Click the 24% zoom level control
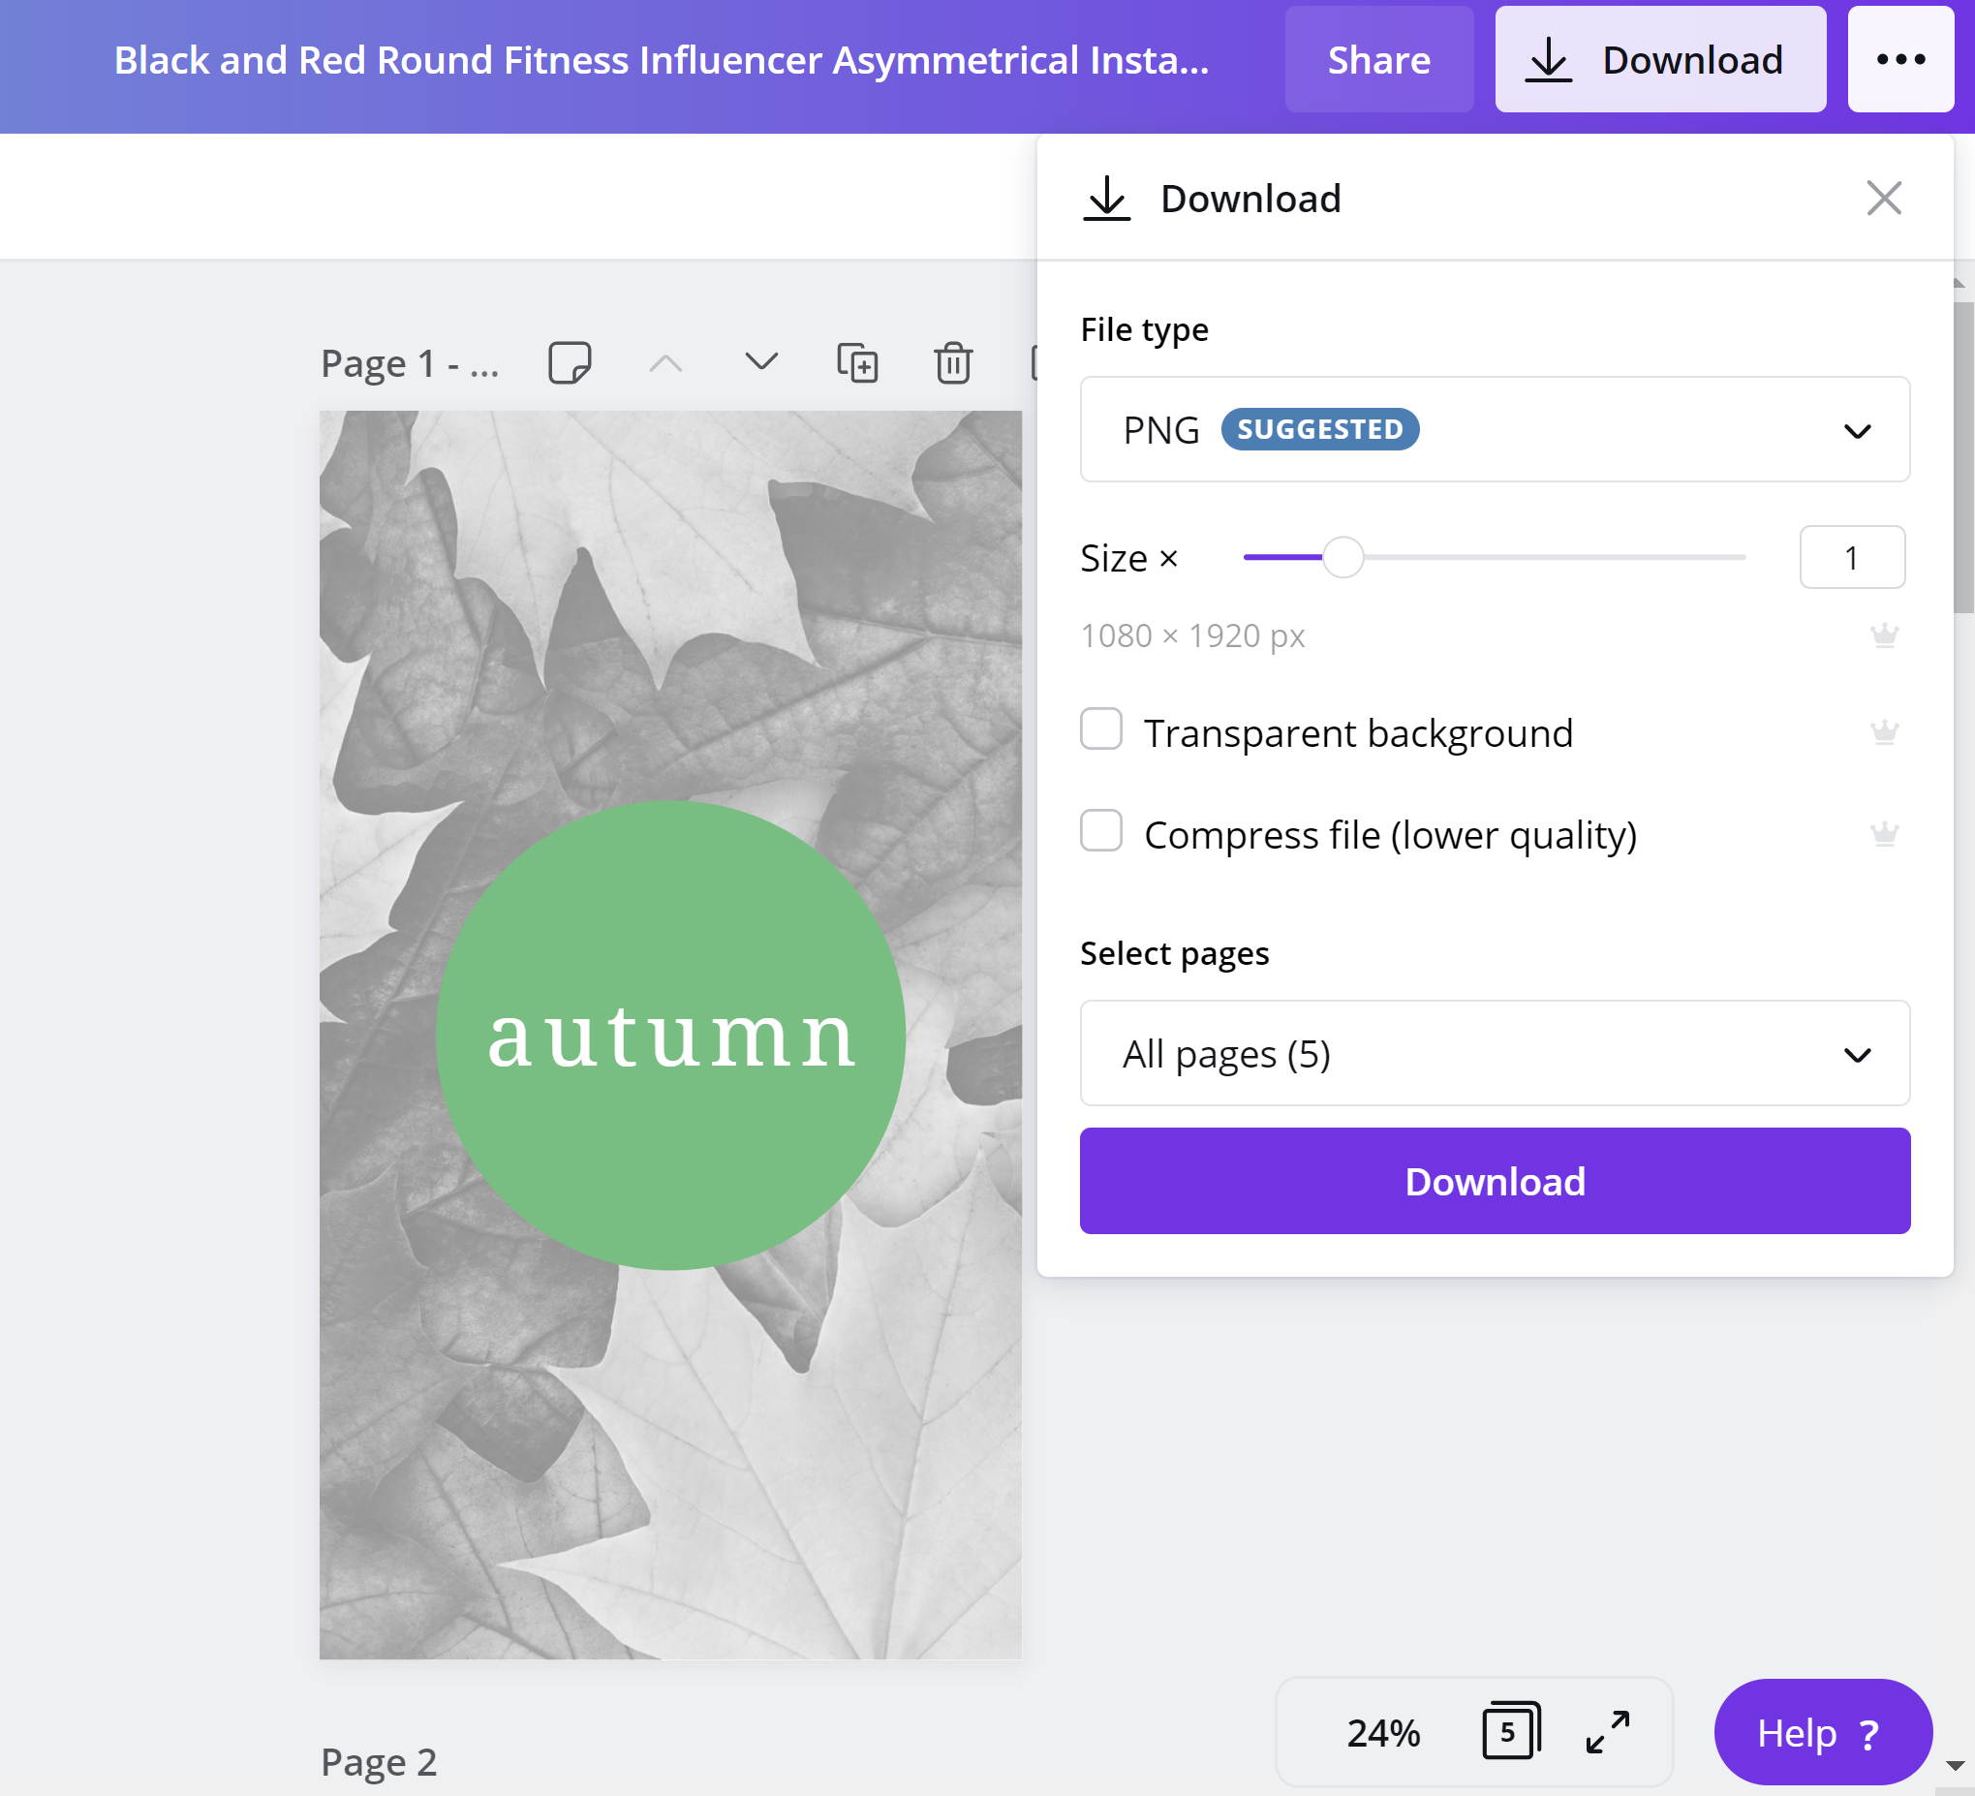Viewport: 1975px width, 1796px height. (x=1382, y=1732)
